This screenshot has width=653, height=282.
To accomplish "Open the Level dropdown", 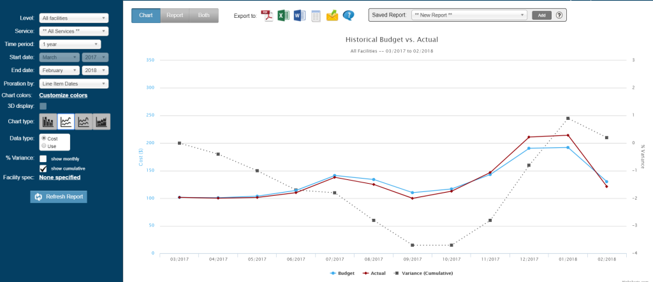I will point(74,18).
